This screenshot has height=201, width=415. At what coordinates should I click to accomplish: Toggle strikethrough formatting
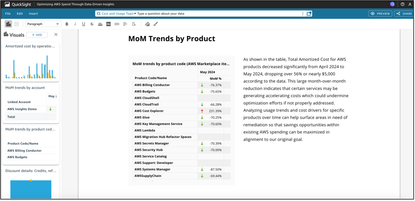click(x=92, y=24)
